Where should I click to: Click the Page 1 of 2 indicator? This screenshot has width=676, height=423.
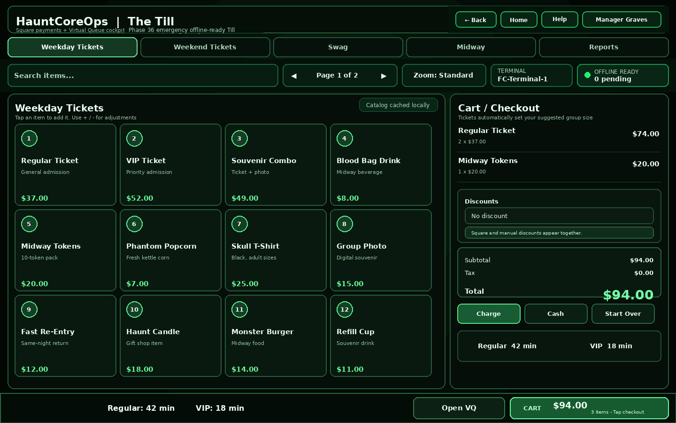tap(337, 75)
